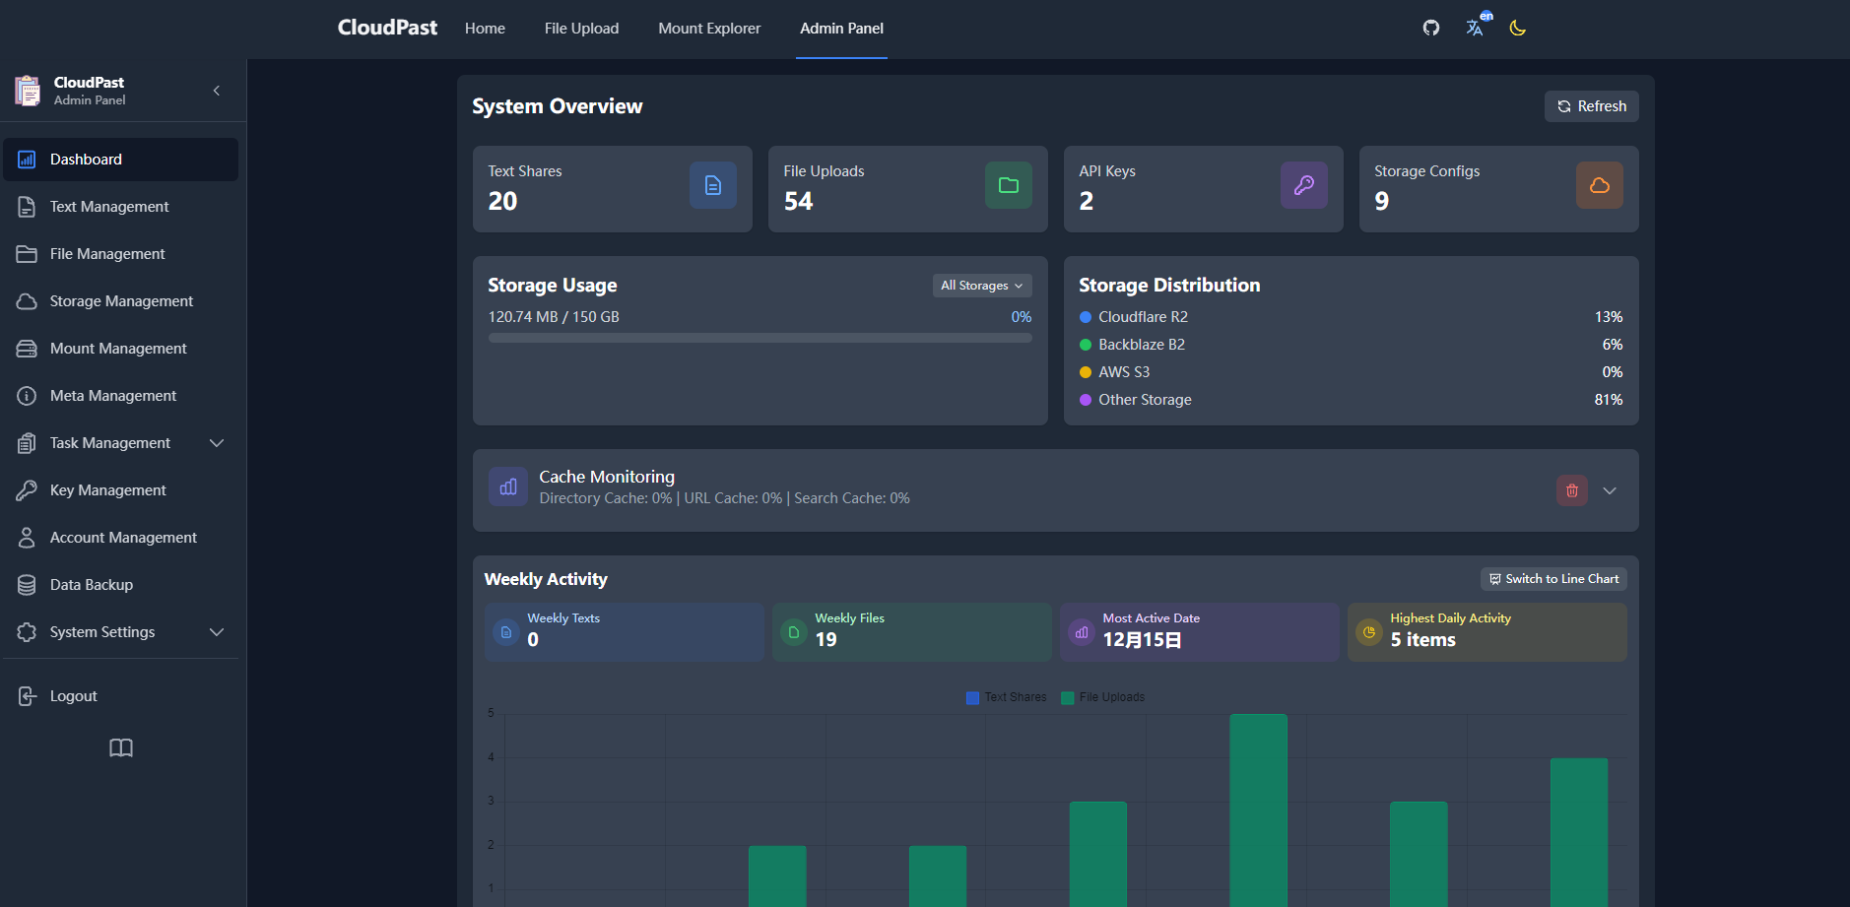Click Switch to Line Chart button
Screen dimensions: 1850x907
point(1553,579)
